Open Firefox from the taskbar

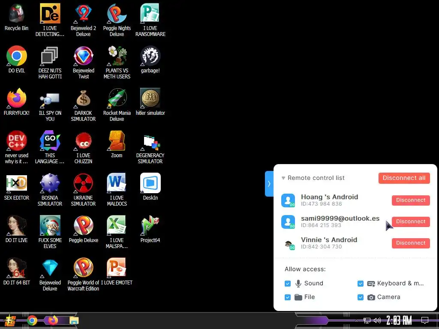53,320
